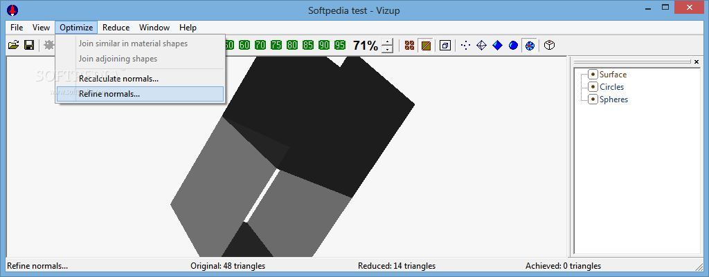
Task: Maximize the Vizup window
Action: (x=665, y=7)
